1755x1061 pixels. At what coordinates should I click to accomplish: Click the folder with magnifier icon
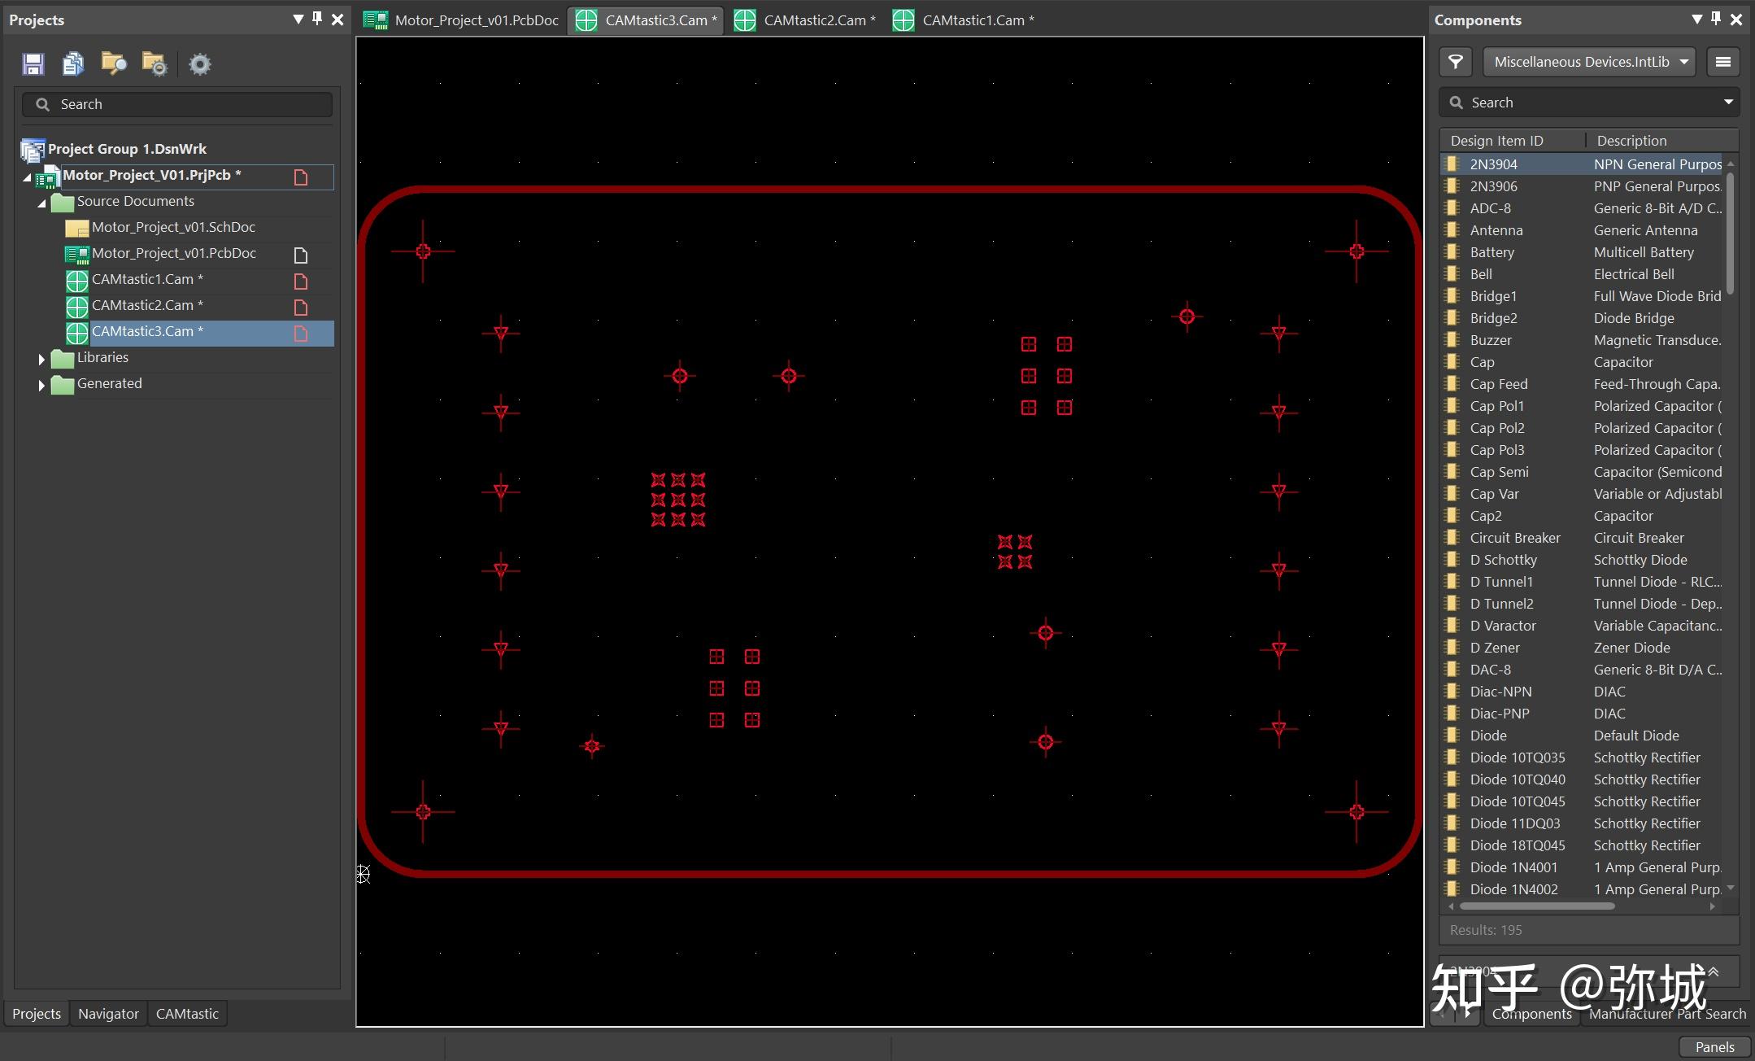pyautogui.click(x=114, y=63)
